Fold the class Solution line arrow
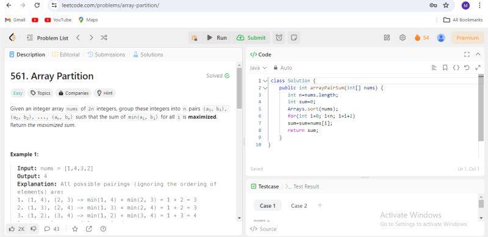This screenshot has height=237, width=488. tap(265, 81)
